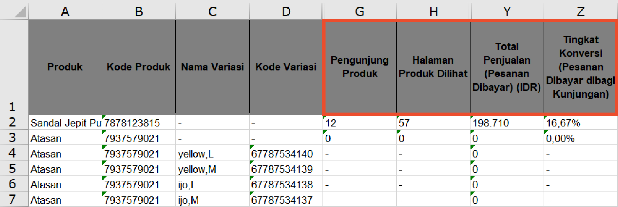Select the cell containing 67787534139
This screenshot has height=207, width=618.
point(286,169)
